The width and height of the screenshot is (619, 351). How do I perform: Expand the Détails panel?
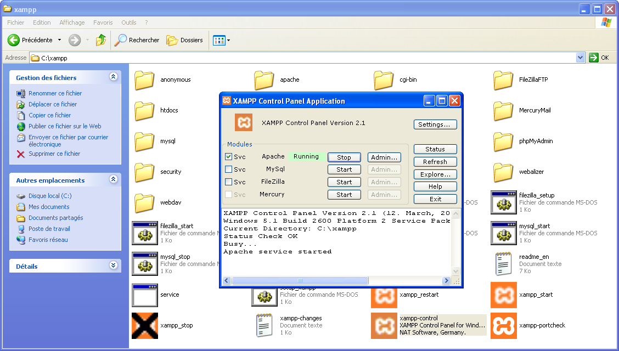point(114,266)
